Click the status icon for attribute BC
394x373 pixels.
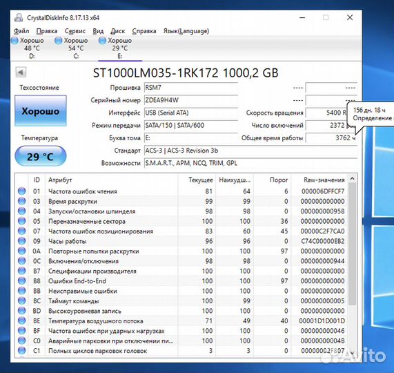tap(22, 300)
